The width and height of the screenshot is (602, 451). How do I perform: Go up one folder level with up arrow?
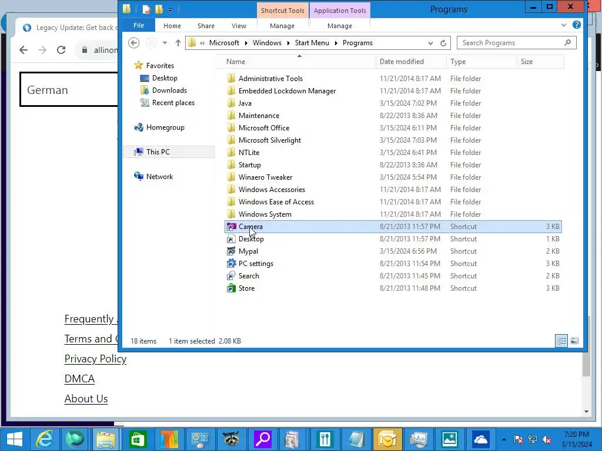(178, 43)
